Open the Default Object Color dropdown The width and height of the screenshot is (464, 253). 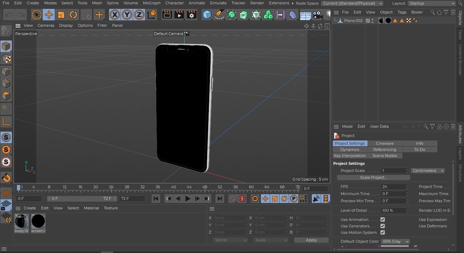click(395, 241)
